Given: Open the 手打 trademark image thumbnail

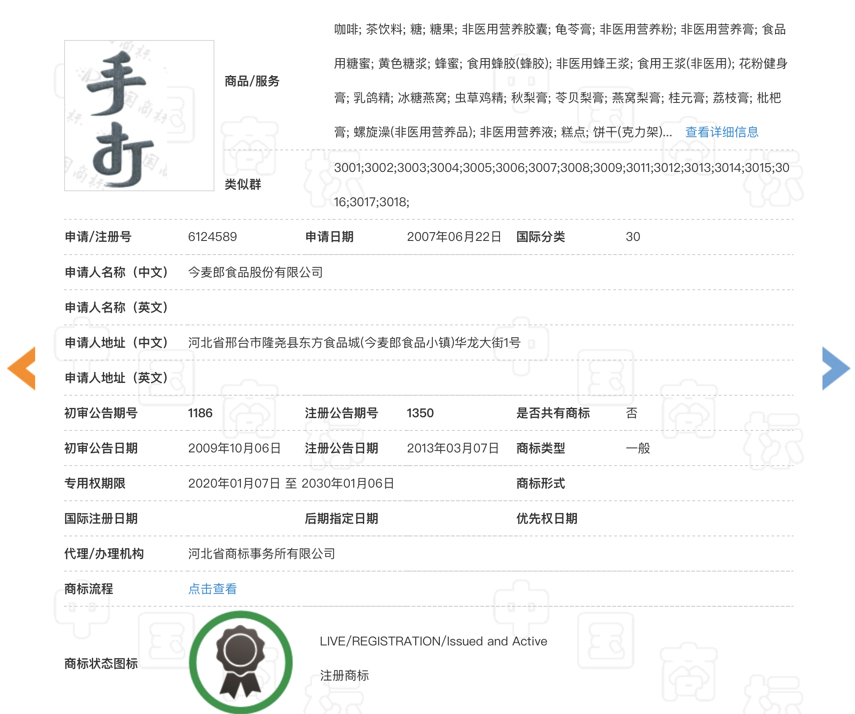Looking at the screenshot, I should [x=139, y=116].
